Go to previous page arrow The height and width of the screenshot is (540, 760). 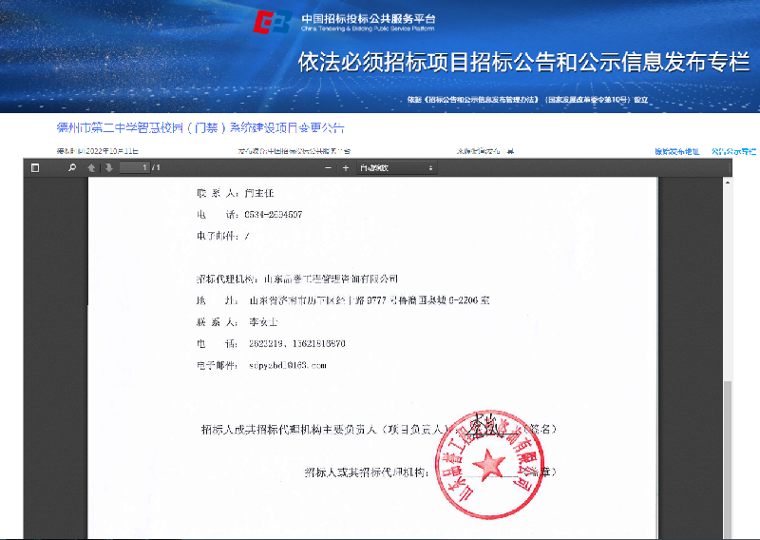pos(91,168)
